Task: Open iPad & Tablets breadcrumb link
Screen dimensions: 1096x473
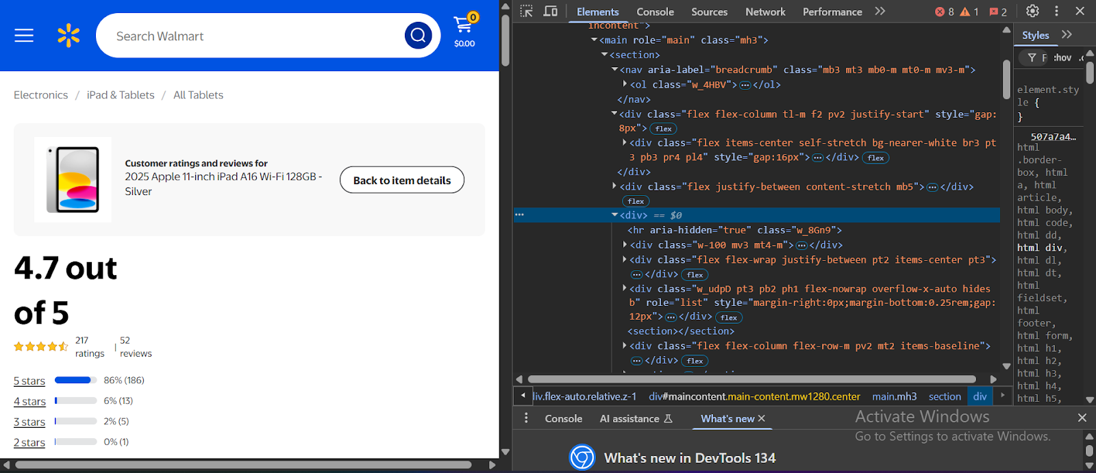Action: click(121, 95)
